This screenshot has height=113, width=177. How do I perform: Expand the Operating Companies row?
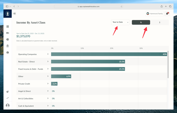tap(48, 54)
